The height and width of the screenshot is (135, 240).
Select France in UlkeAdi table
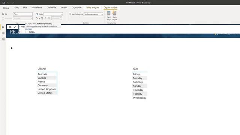point(41,82)
